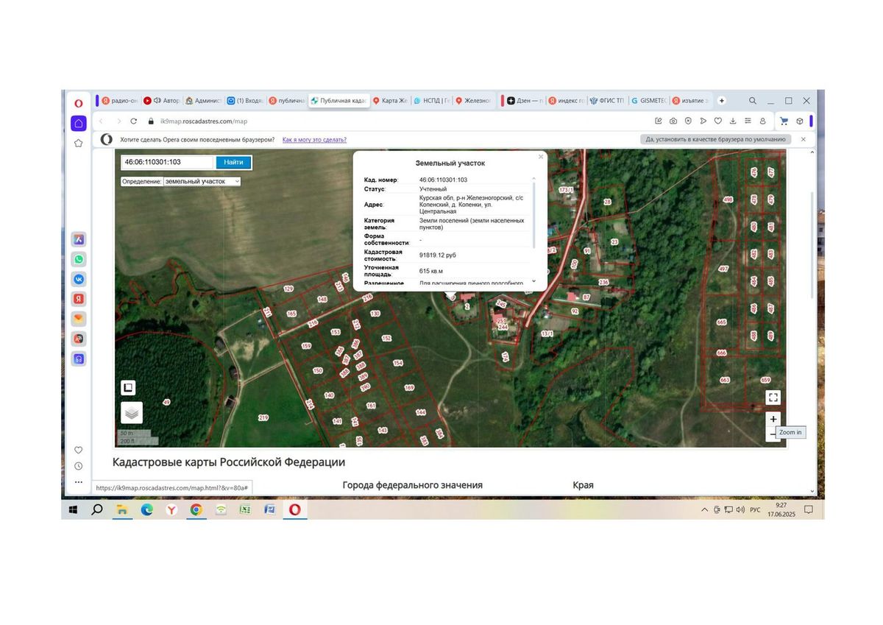The height and width of the screenshot is (625, 883).
Task: Dismiss the default browser prompt bar
Action: 803,139
